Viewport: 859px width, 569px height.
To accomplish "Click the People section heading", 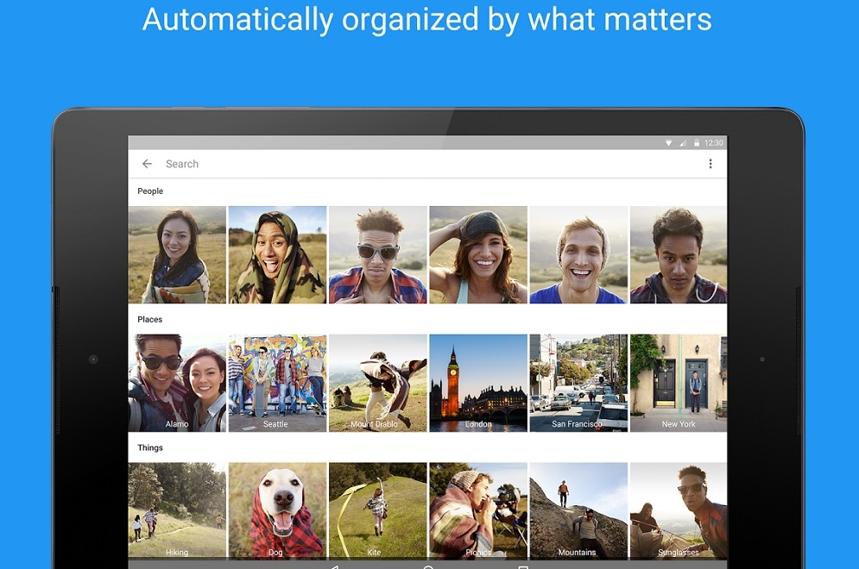I will point(150,191).
